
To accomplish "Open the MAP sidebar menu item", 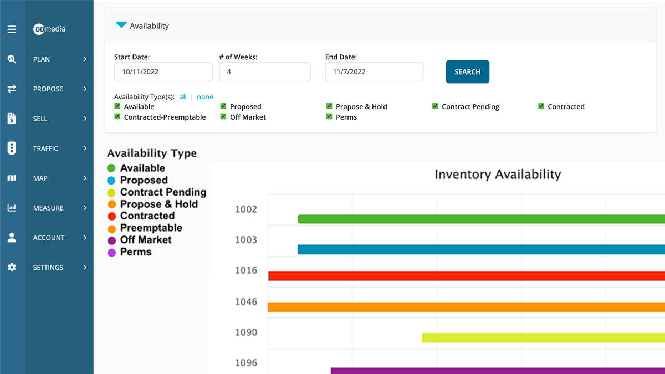I will 41,178.
